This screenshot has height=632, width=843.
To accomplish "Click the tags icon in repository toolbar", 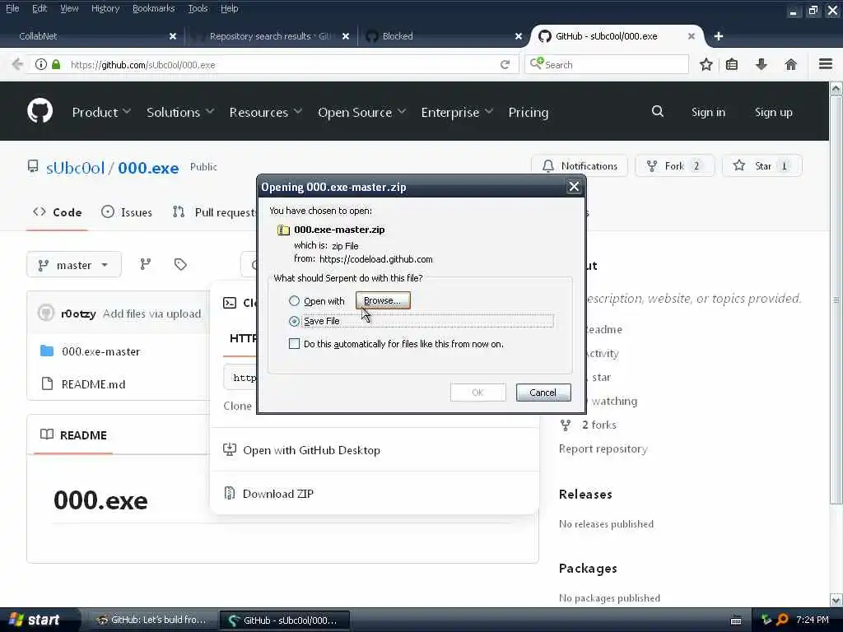I will point(180,264).
